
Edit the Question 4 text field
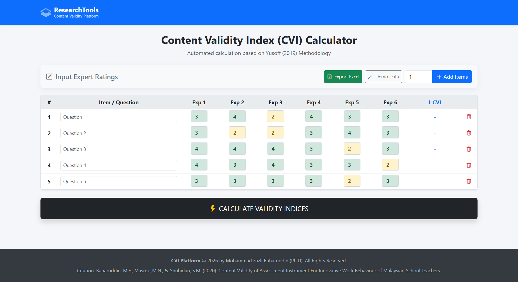tap(119, 165)
